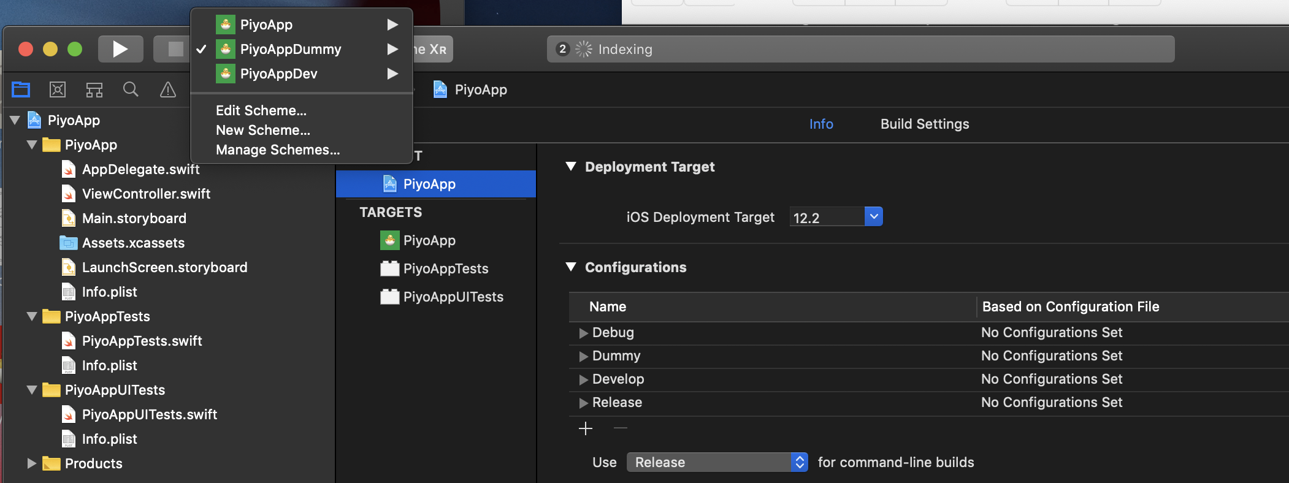Click the device destination ending in XR

coord(433,49)
